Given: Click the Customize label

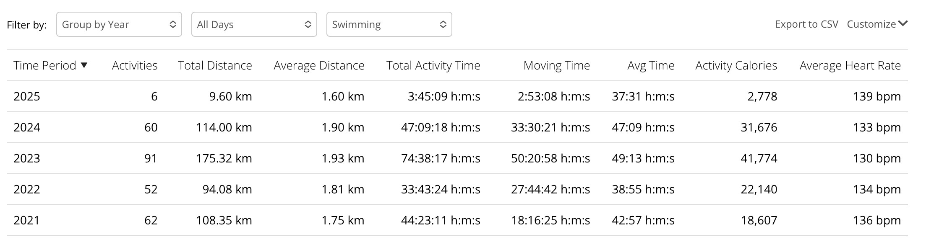Looking at the screenshot, I should coord(871,24).
